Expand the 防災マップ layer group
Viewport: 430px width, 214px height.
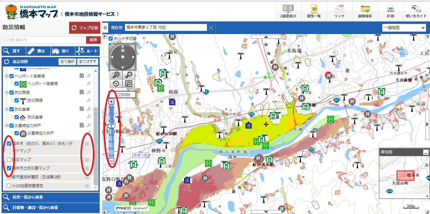click(x=87, y=160)
